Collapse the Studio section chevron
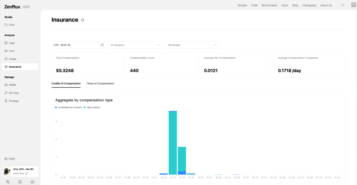357x185 pixels. [x=34, y=17]
